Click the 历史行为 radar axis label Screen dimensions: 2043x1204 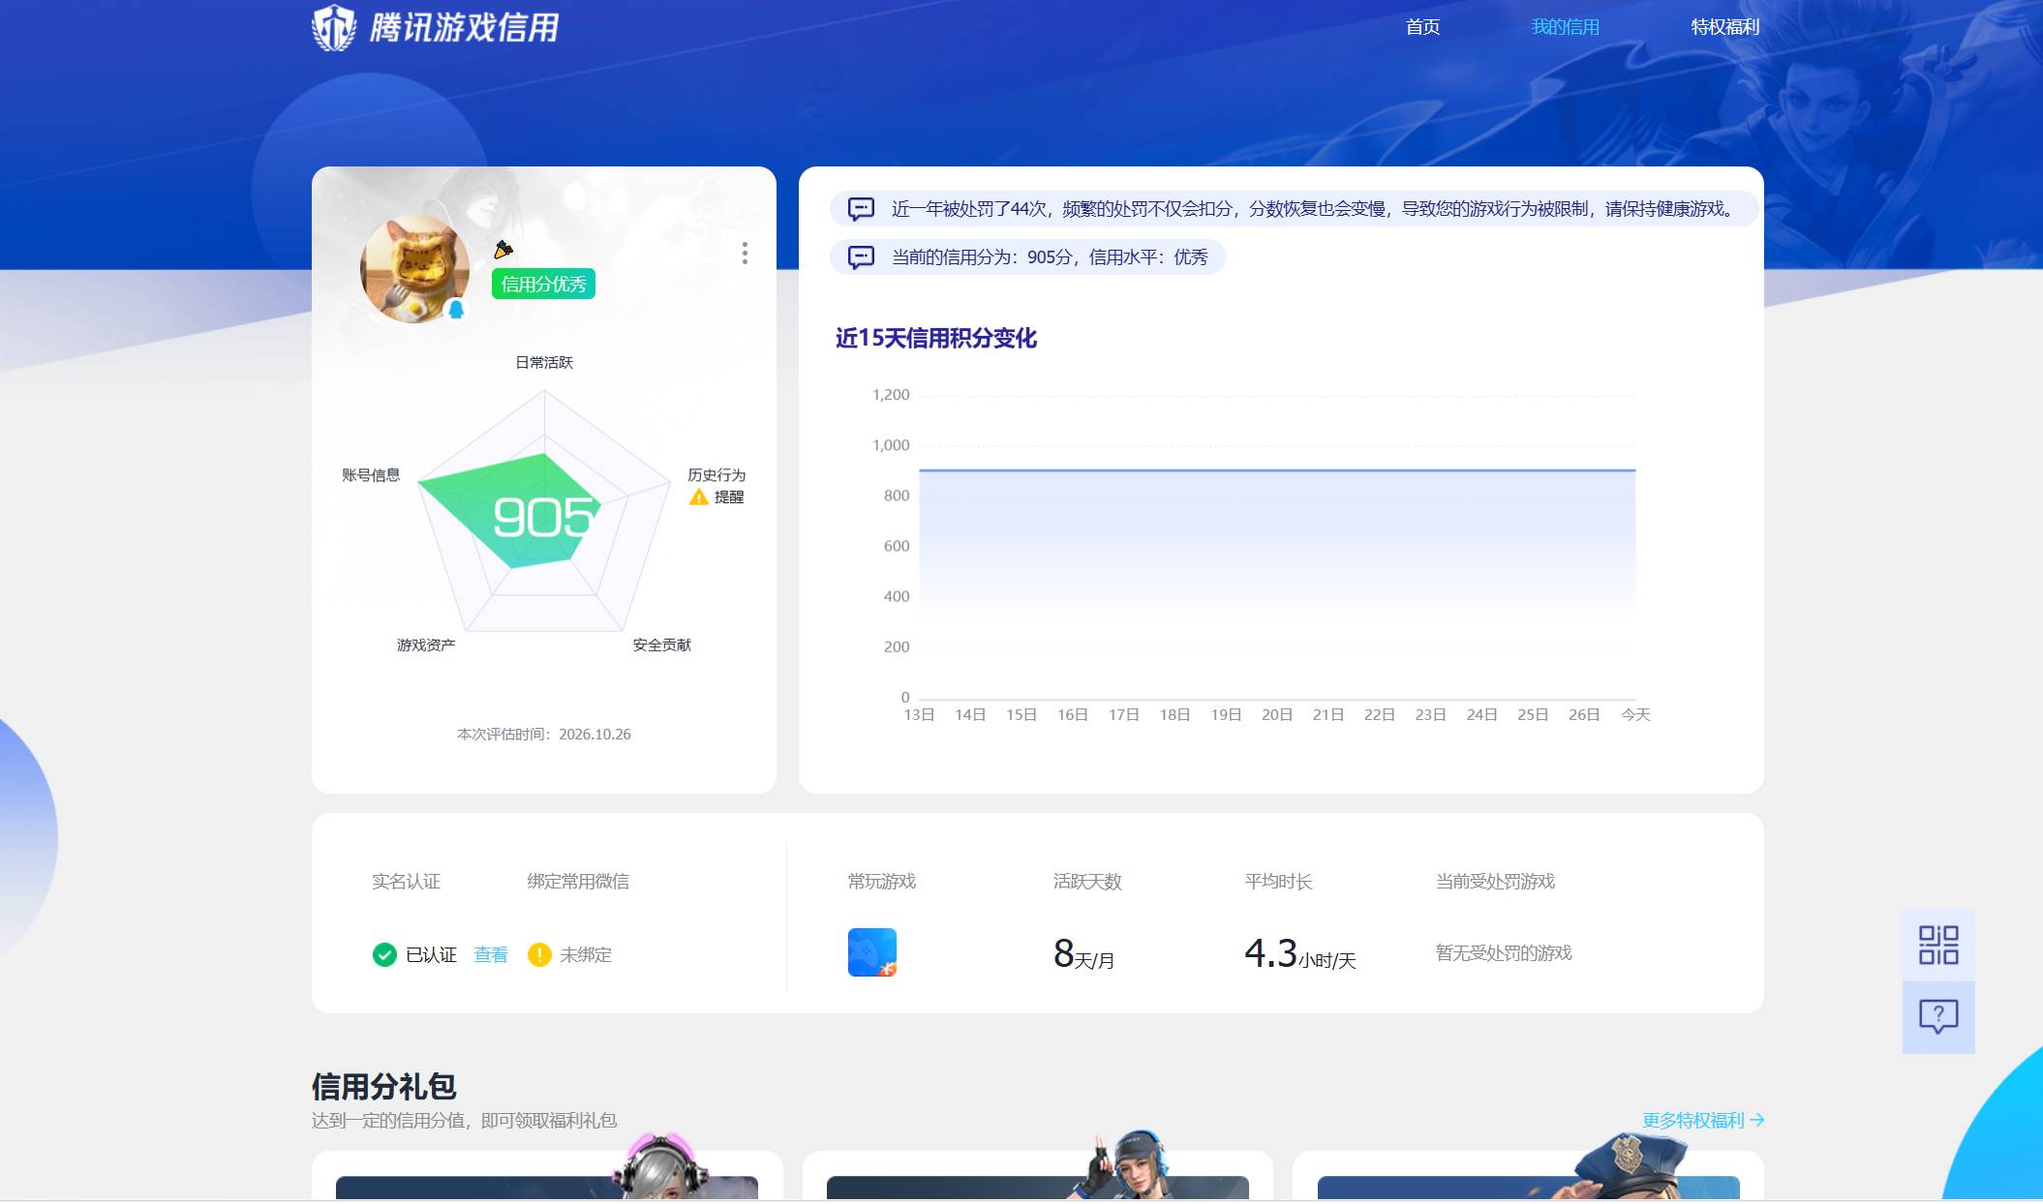pos(717,475)
